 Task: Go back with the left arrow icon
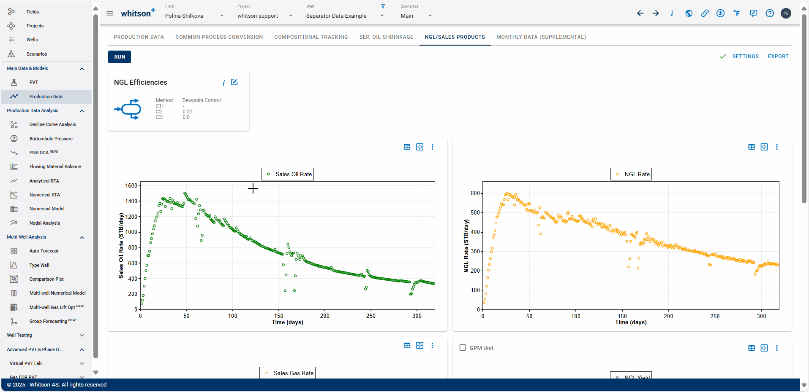click(640, 13)
